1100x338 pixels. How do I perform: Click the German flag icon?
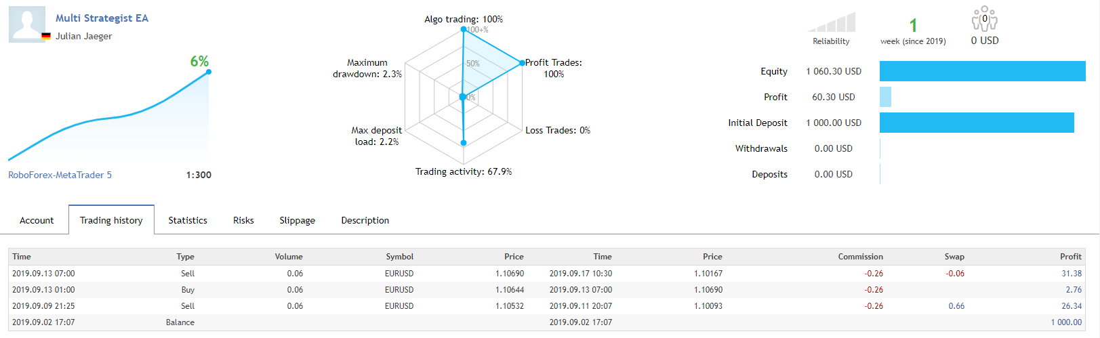[46, 37]
